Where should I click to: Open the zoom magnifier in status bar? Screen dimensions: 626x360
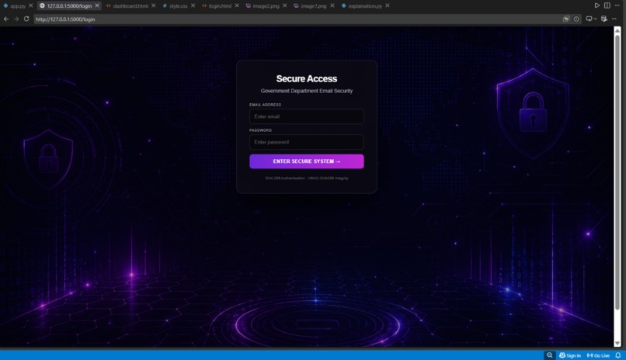[x=549, y=355]
